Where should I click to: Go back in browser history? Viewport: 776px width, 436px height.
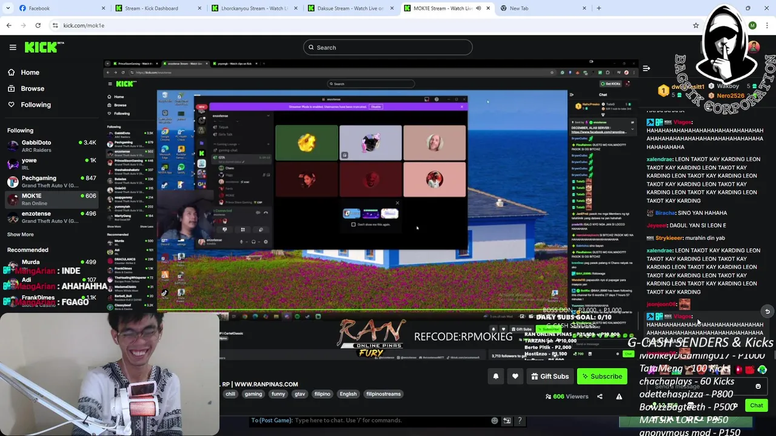coord(8,25)
